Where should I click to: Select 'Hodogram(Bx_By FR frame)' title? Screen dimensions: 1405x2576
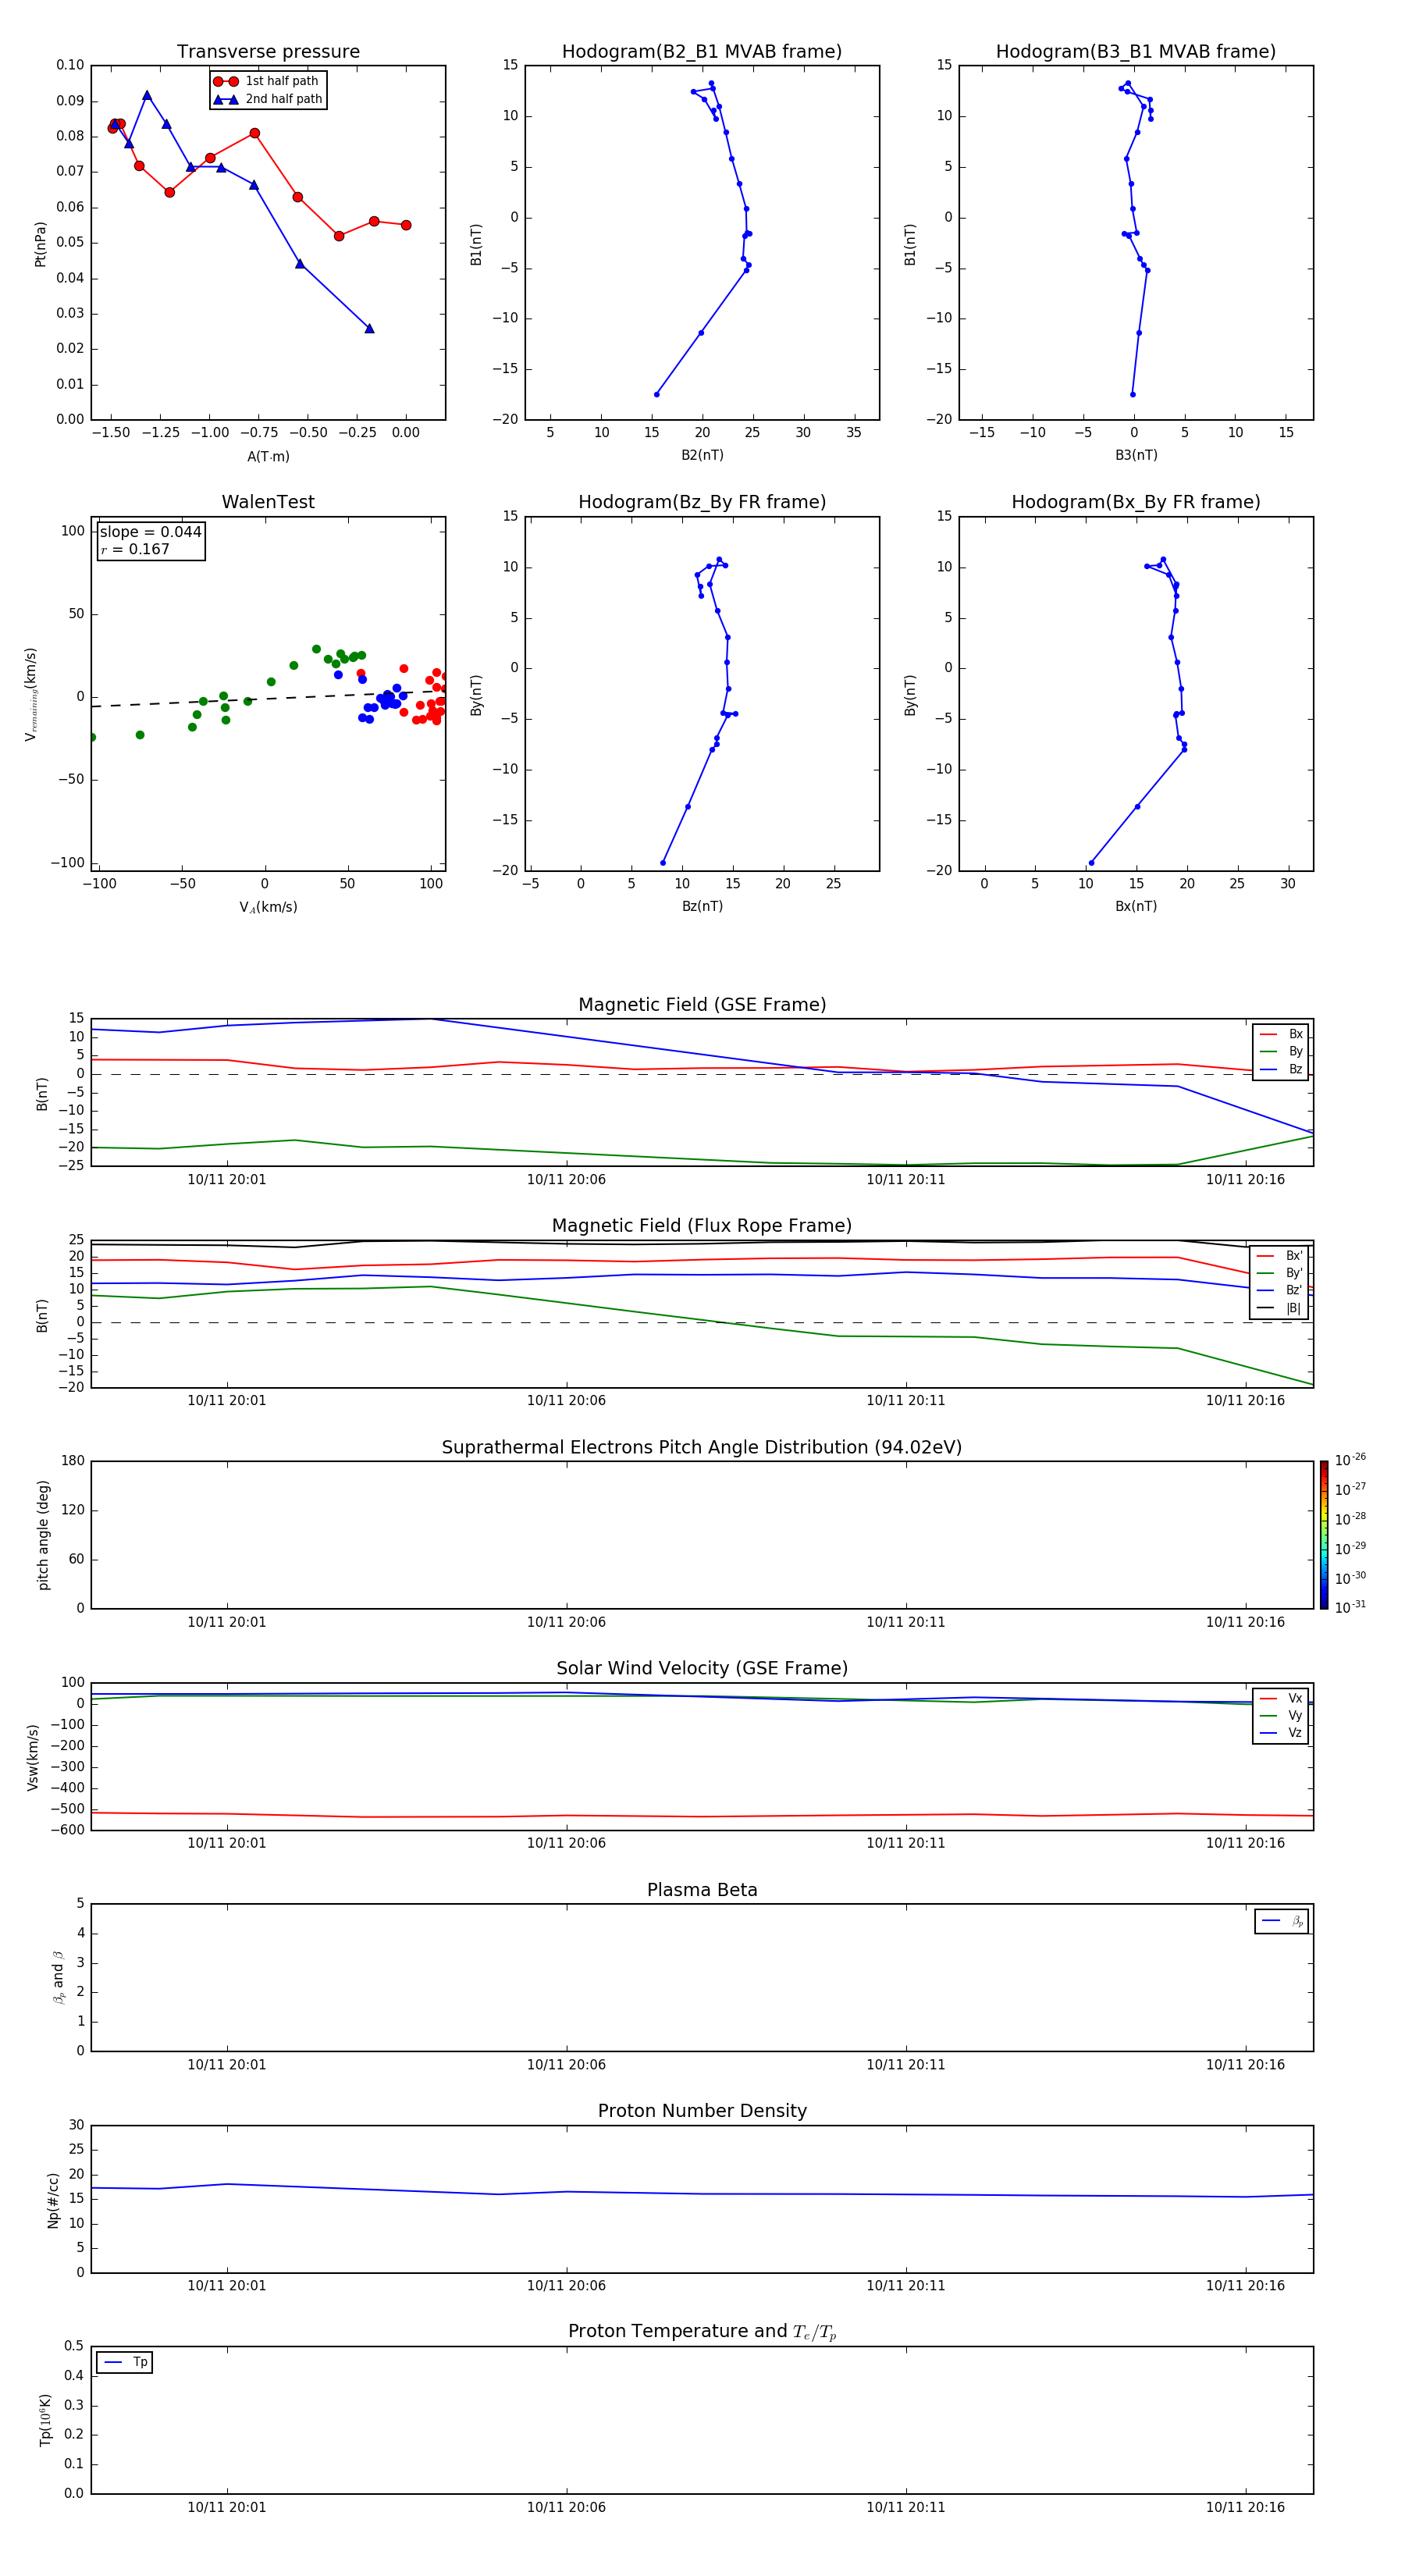point(1136,502)
